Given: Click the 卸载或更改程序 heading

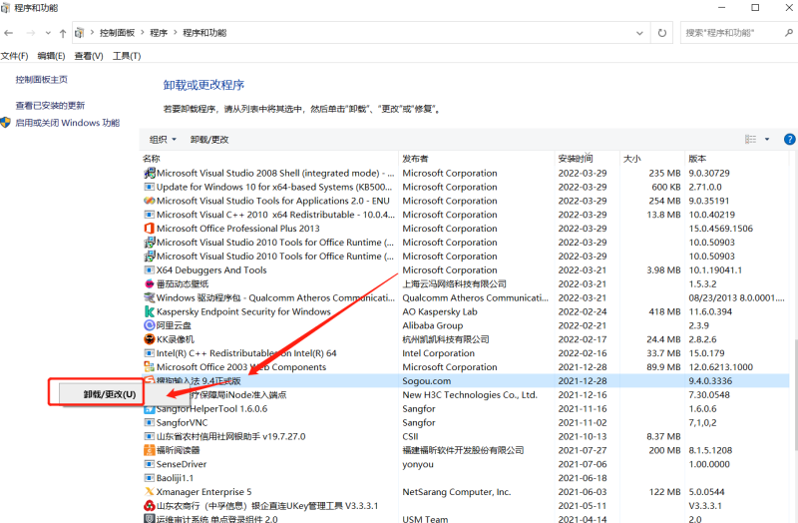Looking at the screenshot, I should 203,85.
